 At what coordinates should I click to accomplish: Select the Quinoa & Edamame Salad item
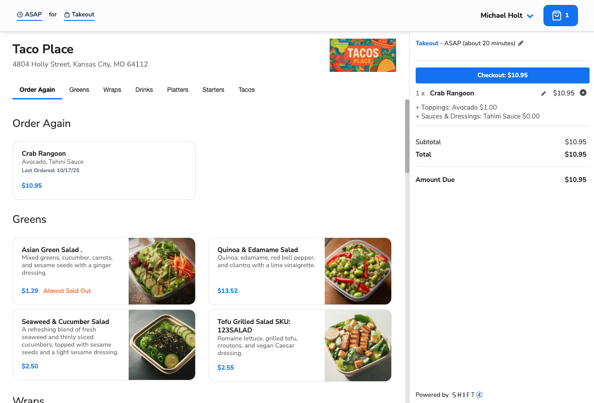click(266, 271)
